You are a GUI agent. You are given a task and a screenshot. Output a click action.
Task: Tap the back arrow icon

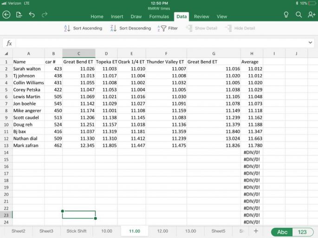pos(6,15)
